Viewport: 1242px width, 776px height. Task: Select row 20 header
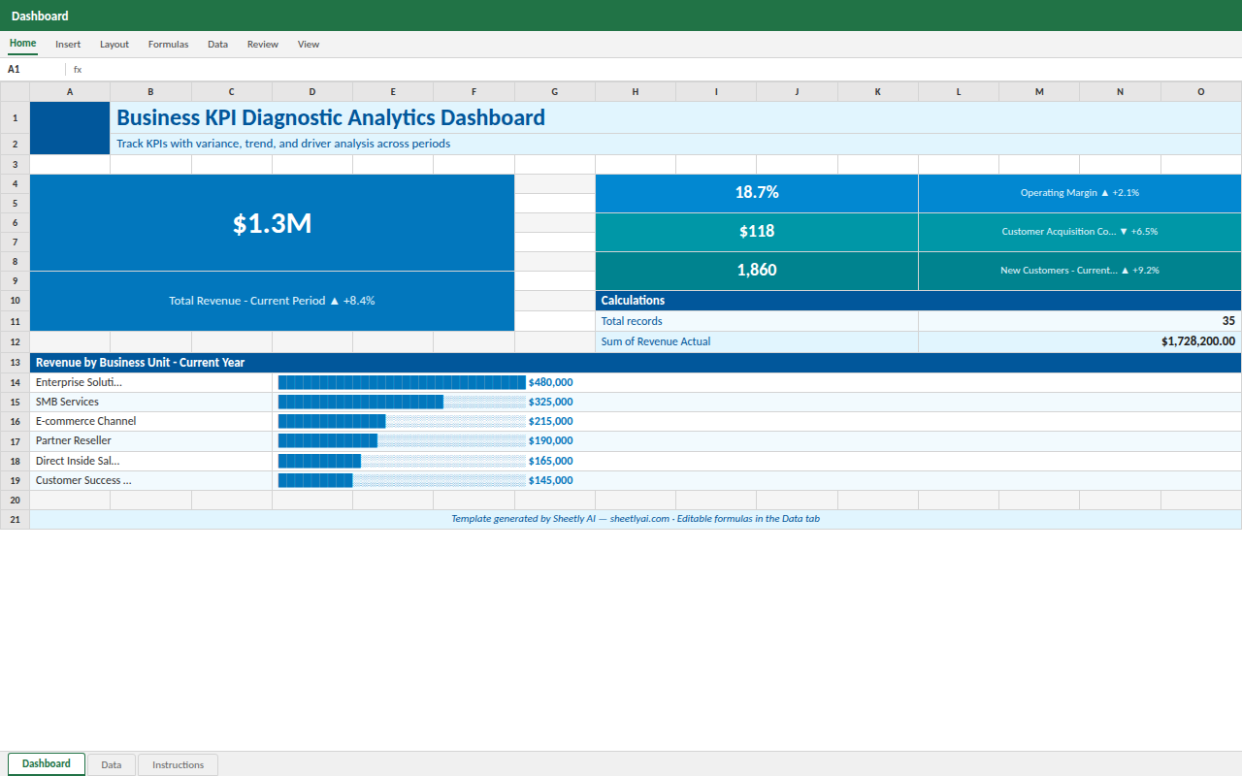[x=15, y=500]
